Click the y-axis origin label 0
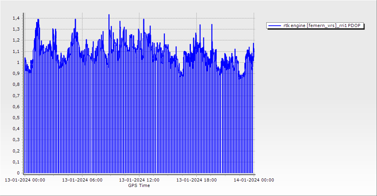 coord(18,173)
